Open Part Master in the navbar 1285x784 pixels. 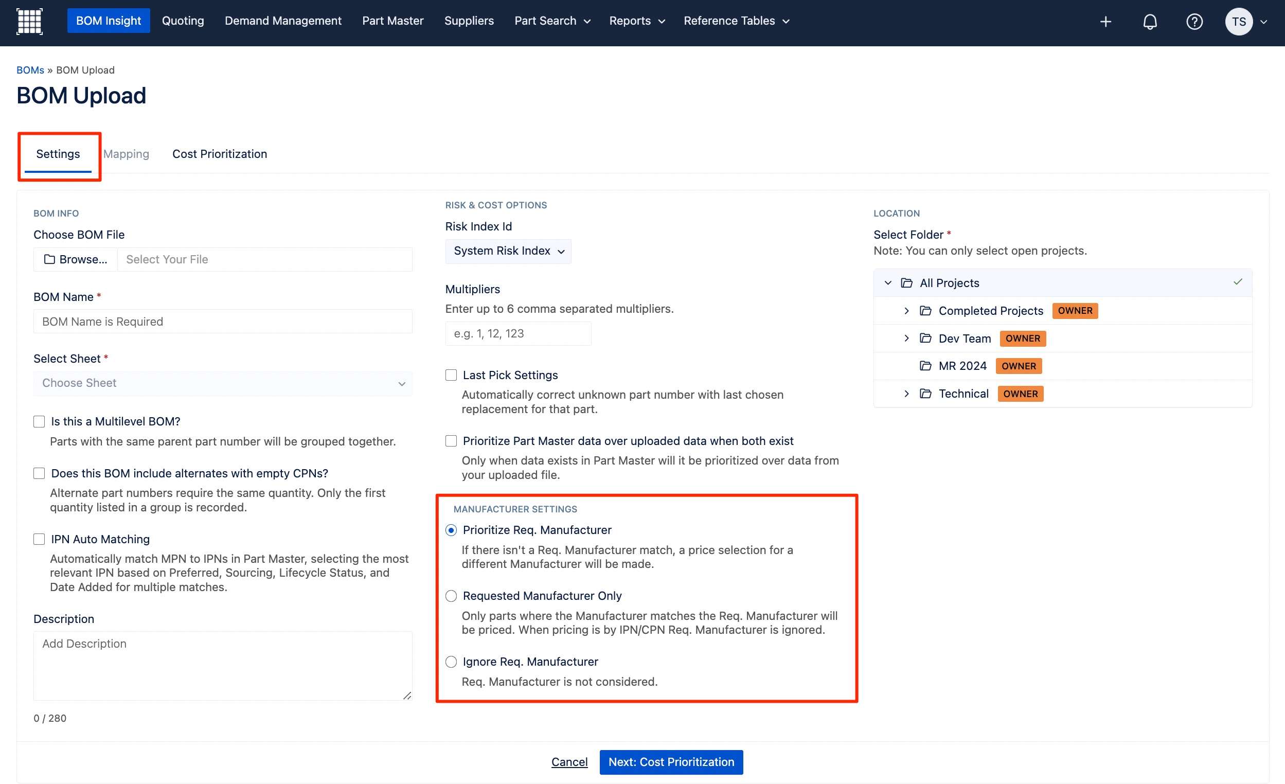pos(392,21)
